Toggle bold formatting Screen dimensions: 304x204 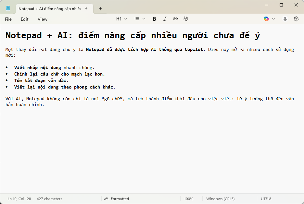coord(154,19)
